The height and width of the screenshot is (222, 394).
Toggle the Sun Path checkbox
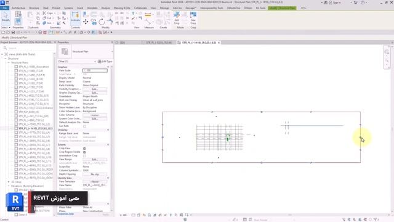(x=84, y=126)
